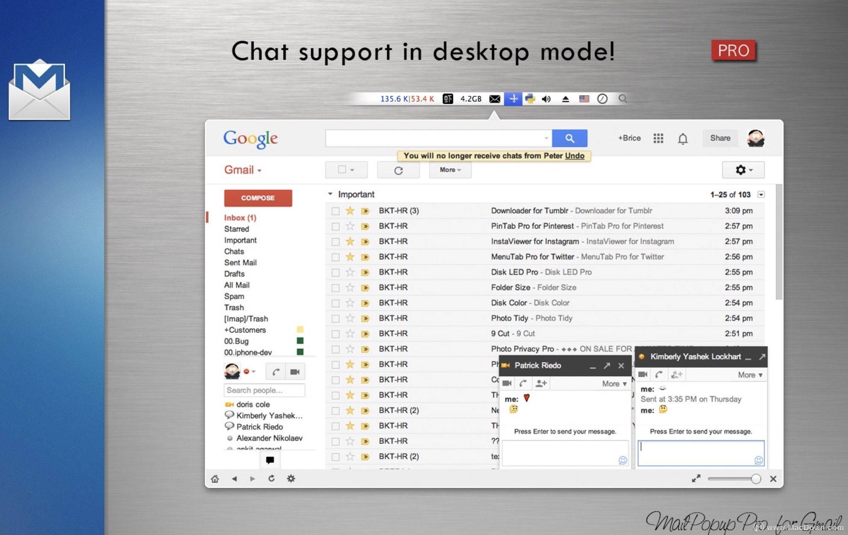
Task: Open the Spam folder
Action: click(x=234, y=296)
